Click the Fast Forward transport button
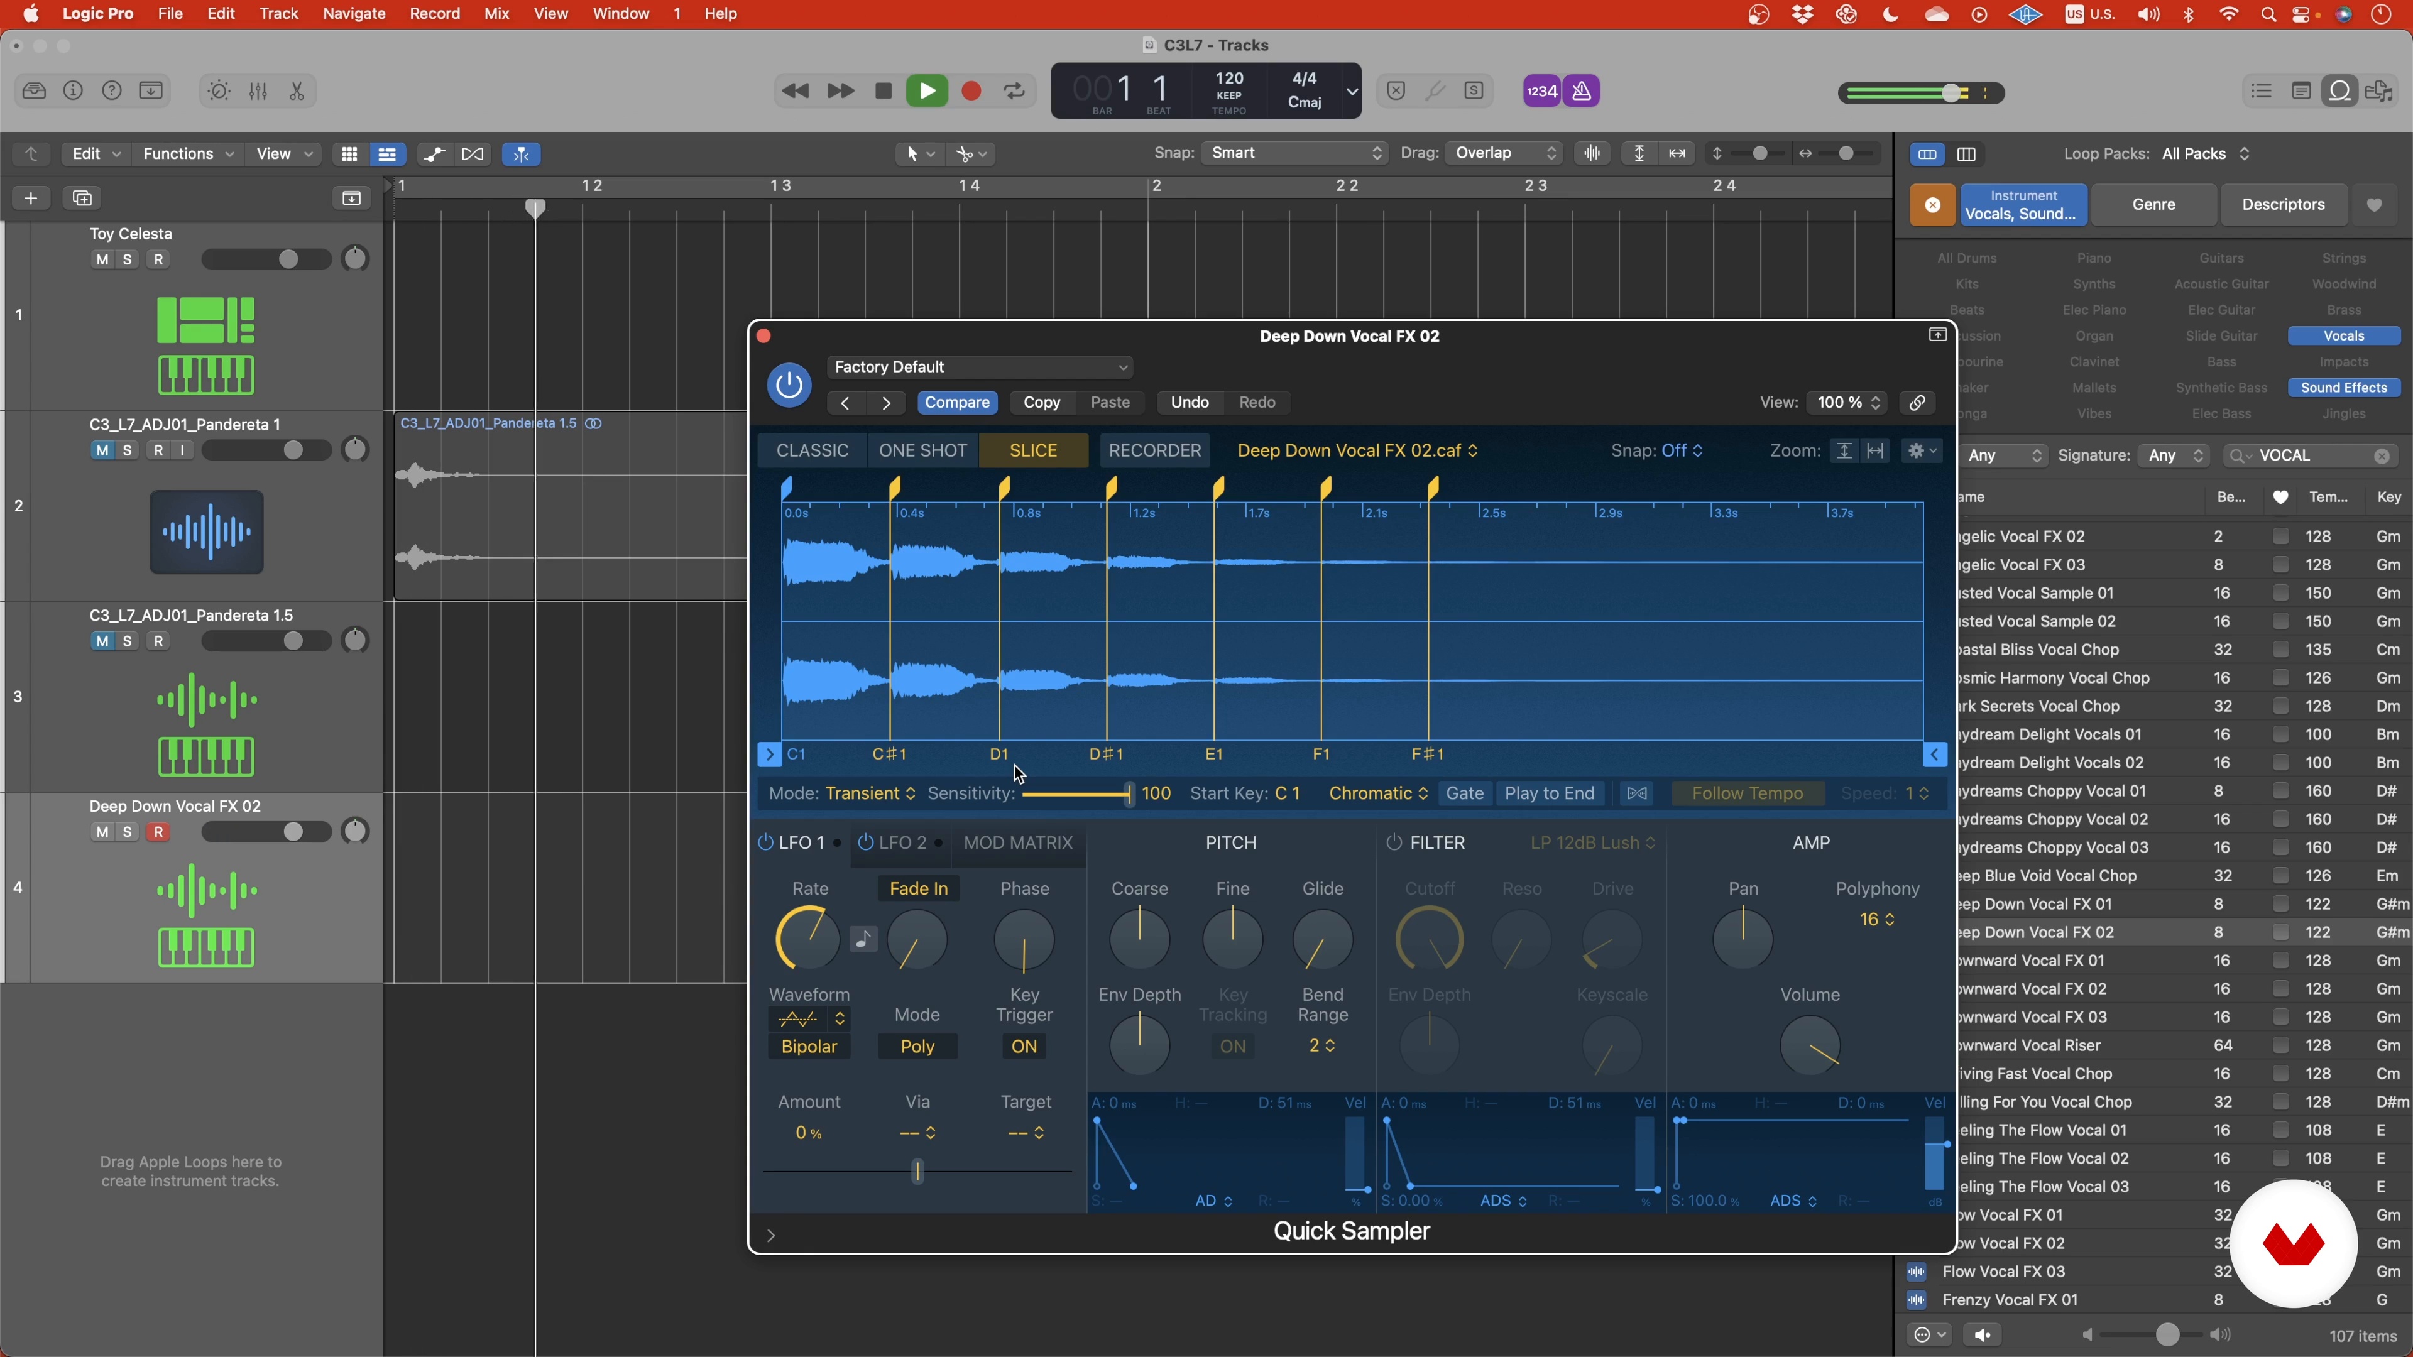2413x1357 pixels. (840, 91)
